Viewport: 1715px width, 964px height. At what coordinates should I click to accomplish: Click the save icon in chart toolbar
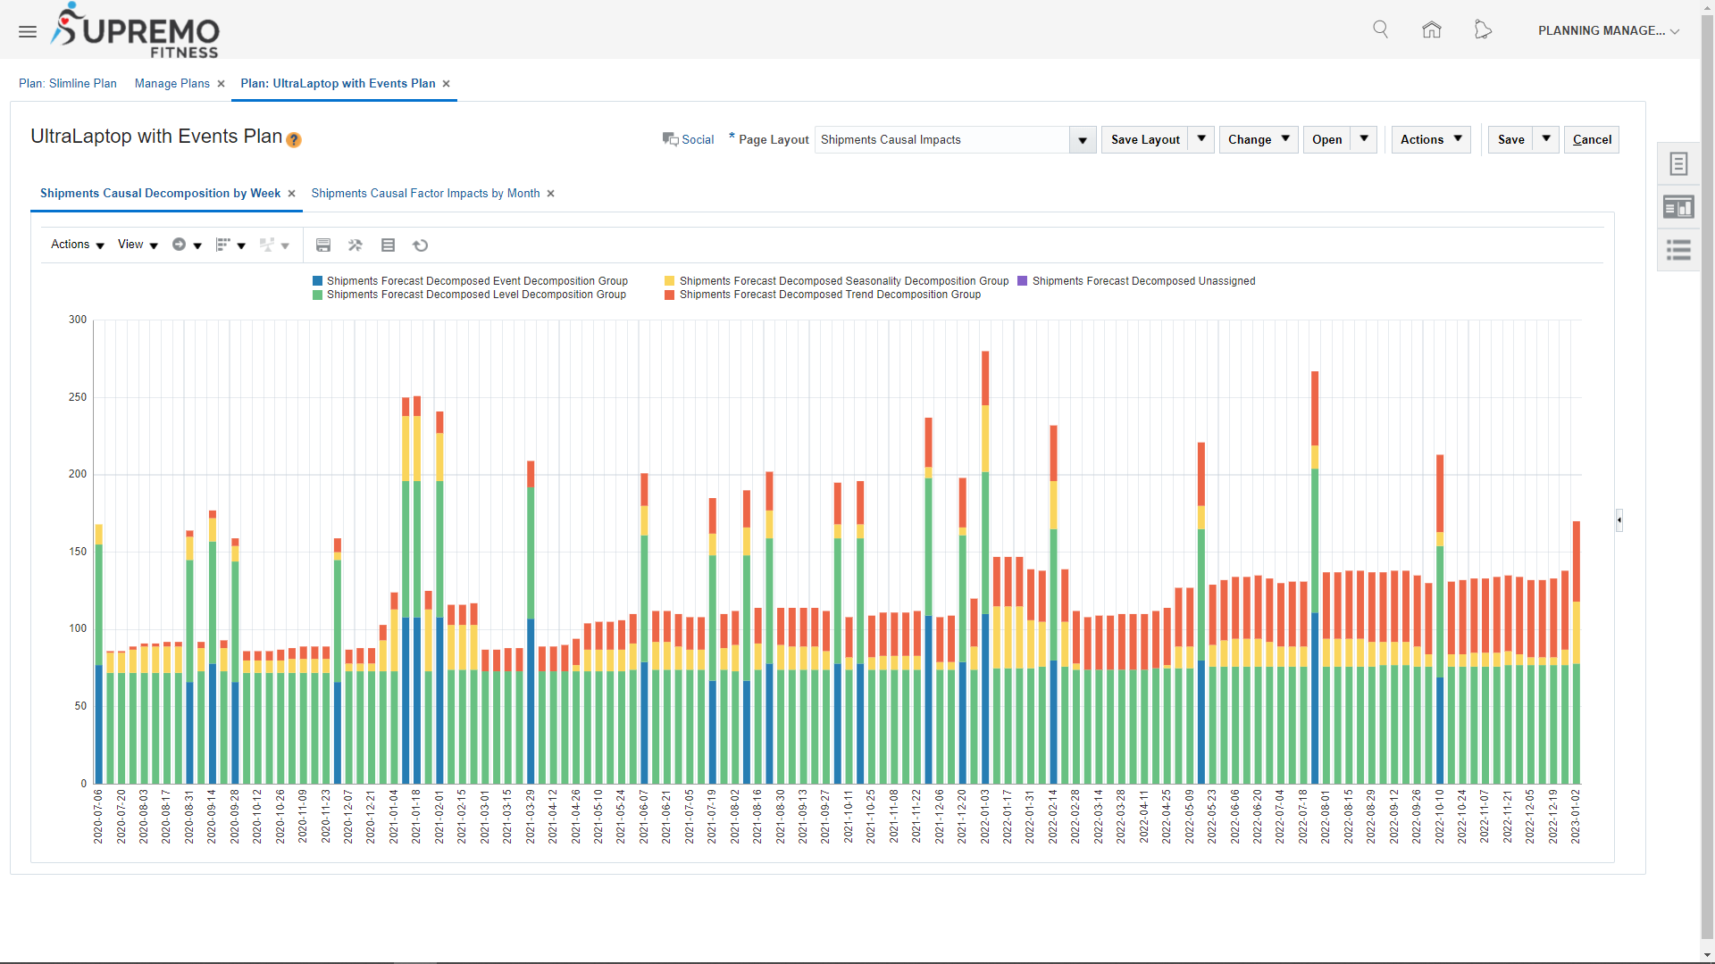click(323, 245)
